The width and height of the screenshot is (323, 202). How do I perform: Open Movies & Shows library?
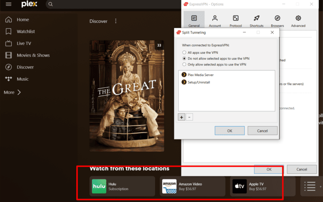(33, 55)
